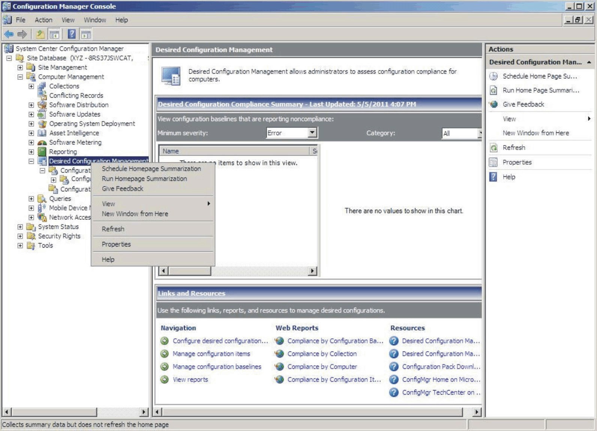Click the Run Home Page Summarization icon in Actions
This screenshot has width=597, height=431.
click(494, 90)
